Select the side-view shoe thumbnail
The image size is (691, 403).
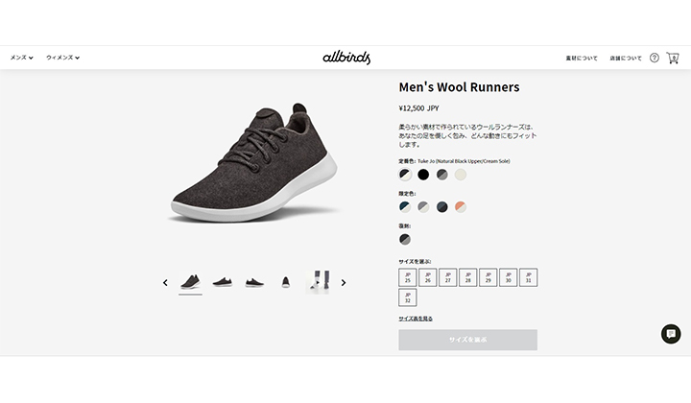click(x=222, y=282)
